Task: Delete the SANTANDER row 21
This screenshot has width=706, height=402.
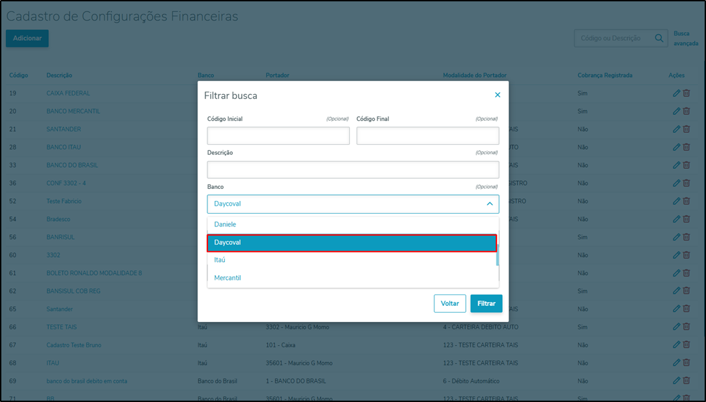Action: tap(686, 129)
